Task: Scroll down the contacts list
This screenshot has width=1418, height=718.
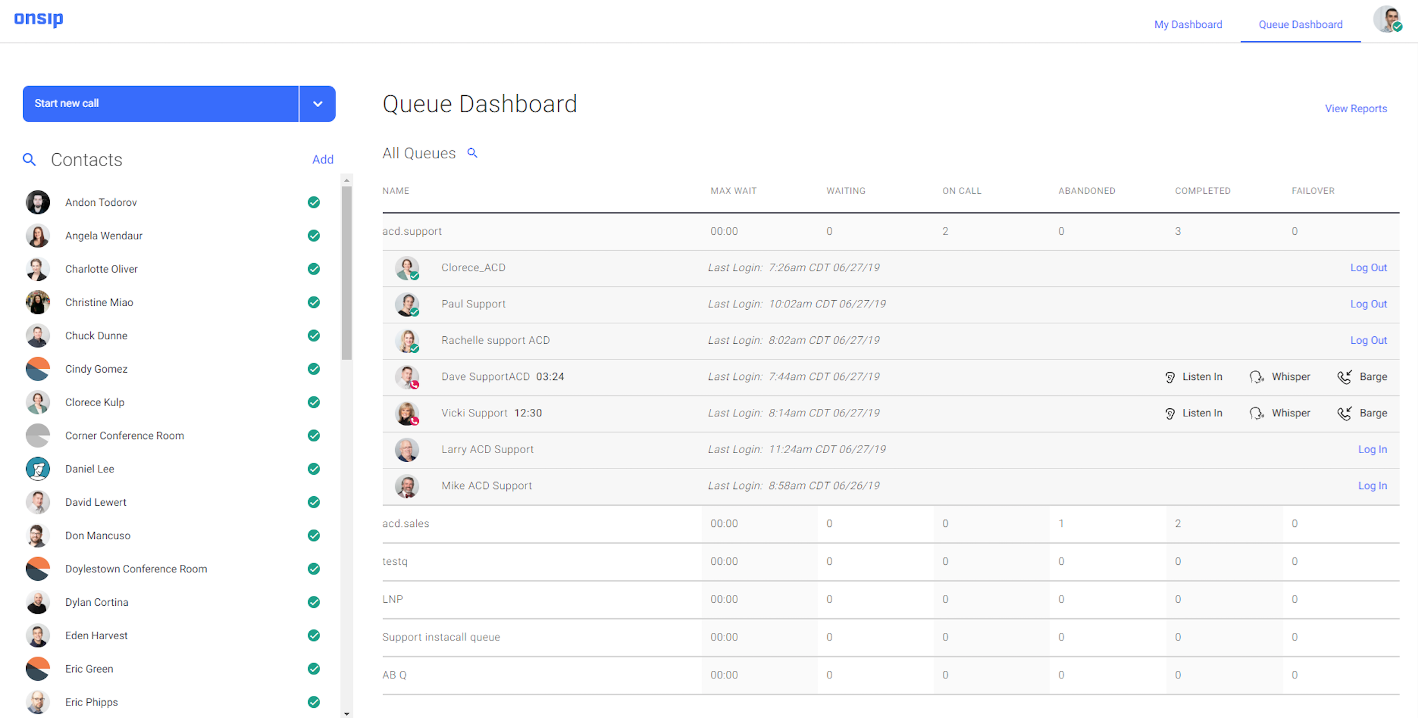Action: tap(347, 713)
